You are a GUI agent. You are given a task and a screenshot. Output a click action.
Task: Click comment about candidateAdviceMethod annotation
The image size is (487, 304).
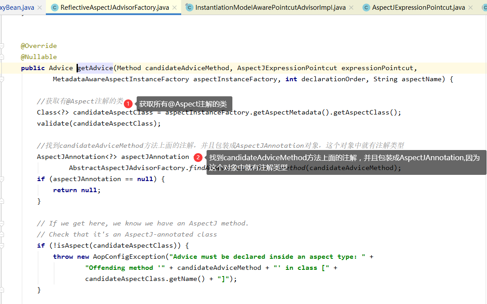[220, 146]
